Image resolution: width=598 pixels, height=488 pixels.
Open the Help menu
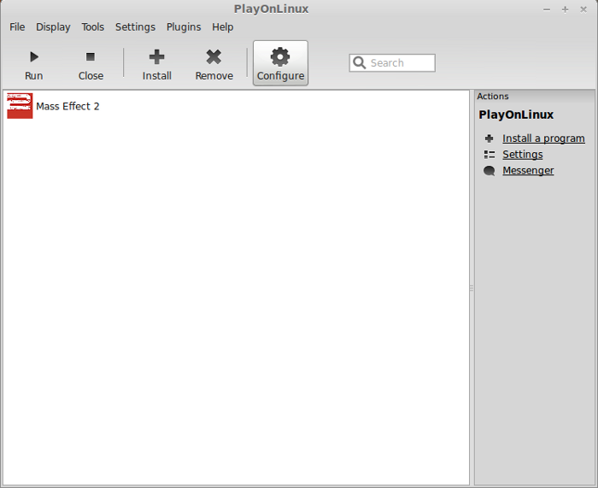[x=223, y=27]
